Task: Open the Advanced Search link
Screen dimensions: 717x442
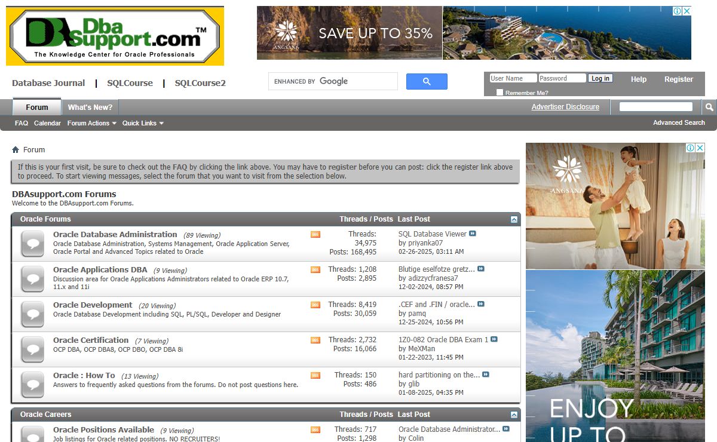Action: click(x=679, y=122)
